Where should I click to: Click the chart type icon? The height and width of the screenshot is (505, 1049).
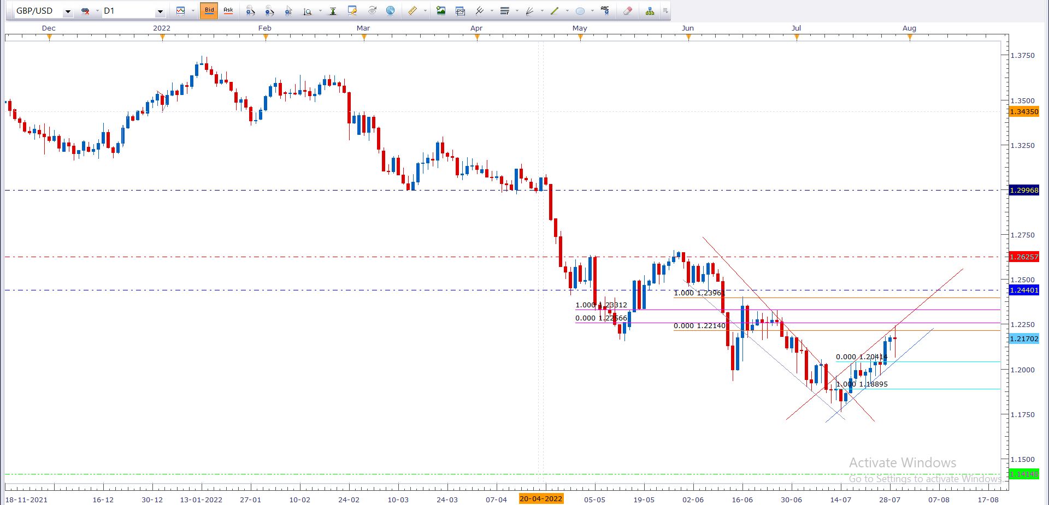[181, 11]
